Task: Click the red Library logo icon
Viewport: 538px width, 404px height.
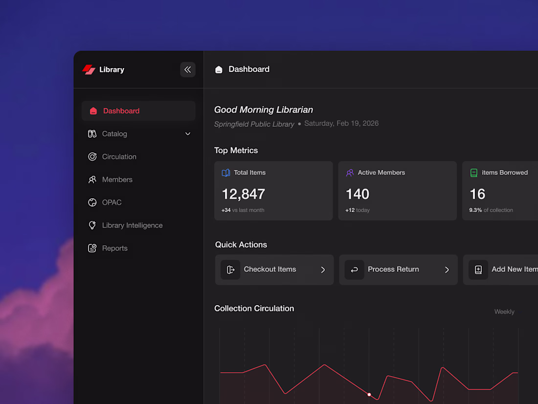Action: click(x=89, y=70)
